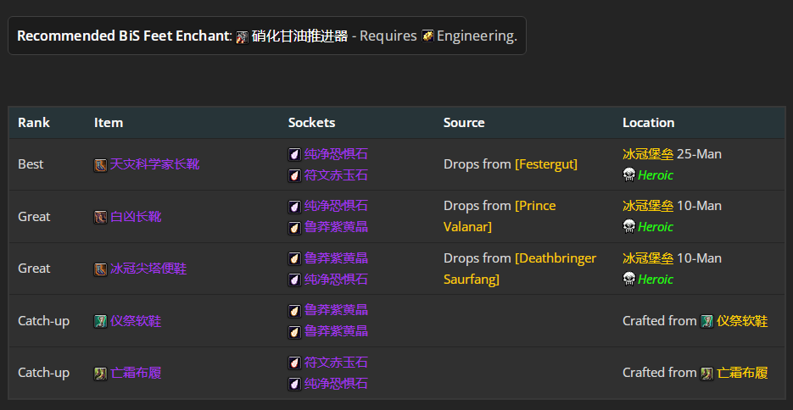Click the 仪祭软鞋 item icon in Item column
The height and width of the screenshot is (410, 793).
coord(100,321)
